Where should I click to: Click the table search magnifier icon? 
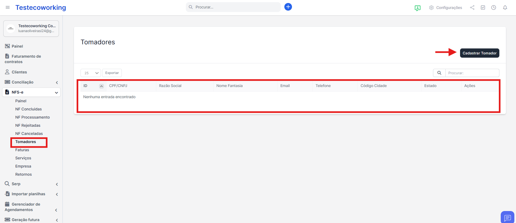pos(439,73)
